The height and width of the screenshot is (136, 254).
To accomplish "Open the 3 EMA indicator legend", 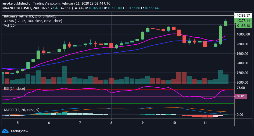I will [33, 21].
